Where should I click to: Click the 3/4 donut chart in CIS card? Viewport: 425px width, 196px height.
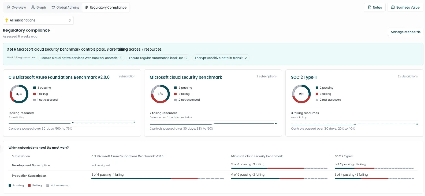19,94
